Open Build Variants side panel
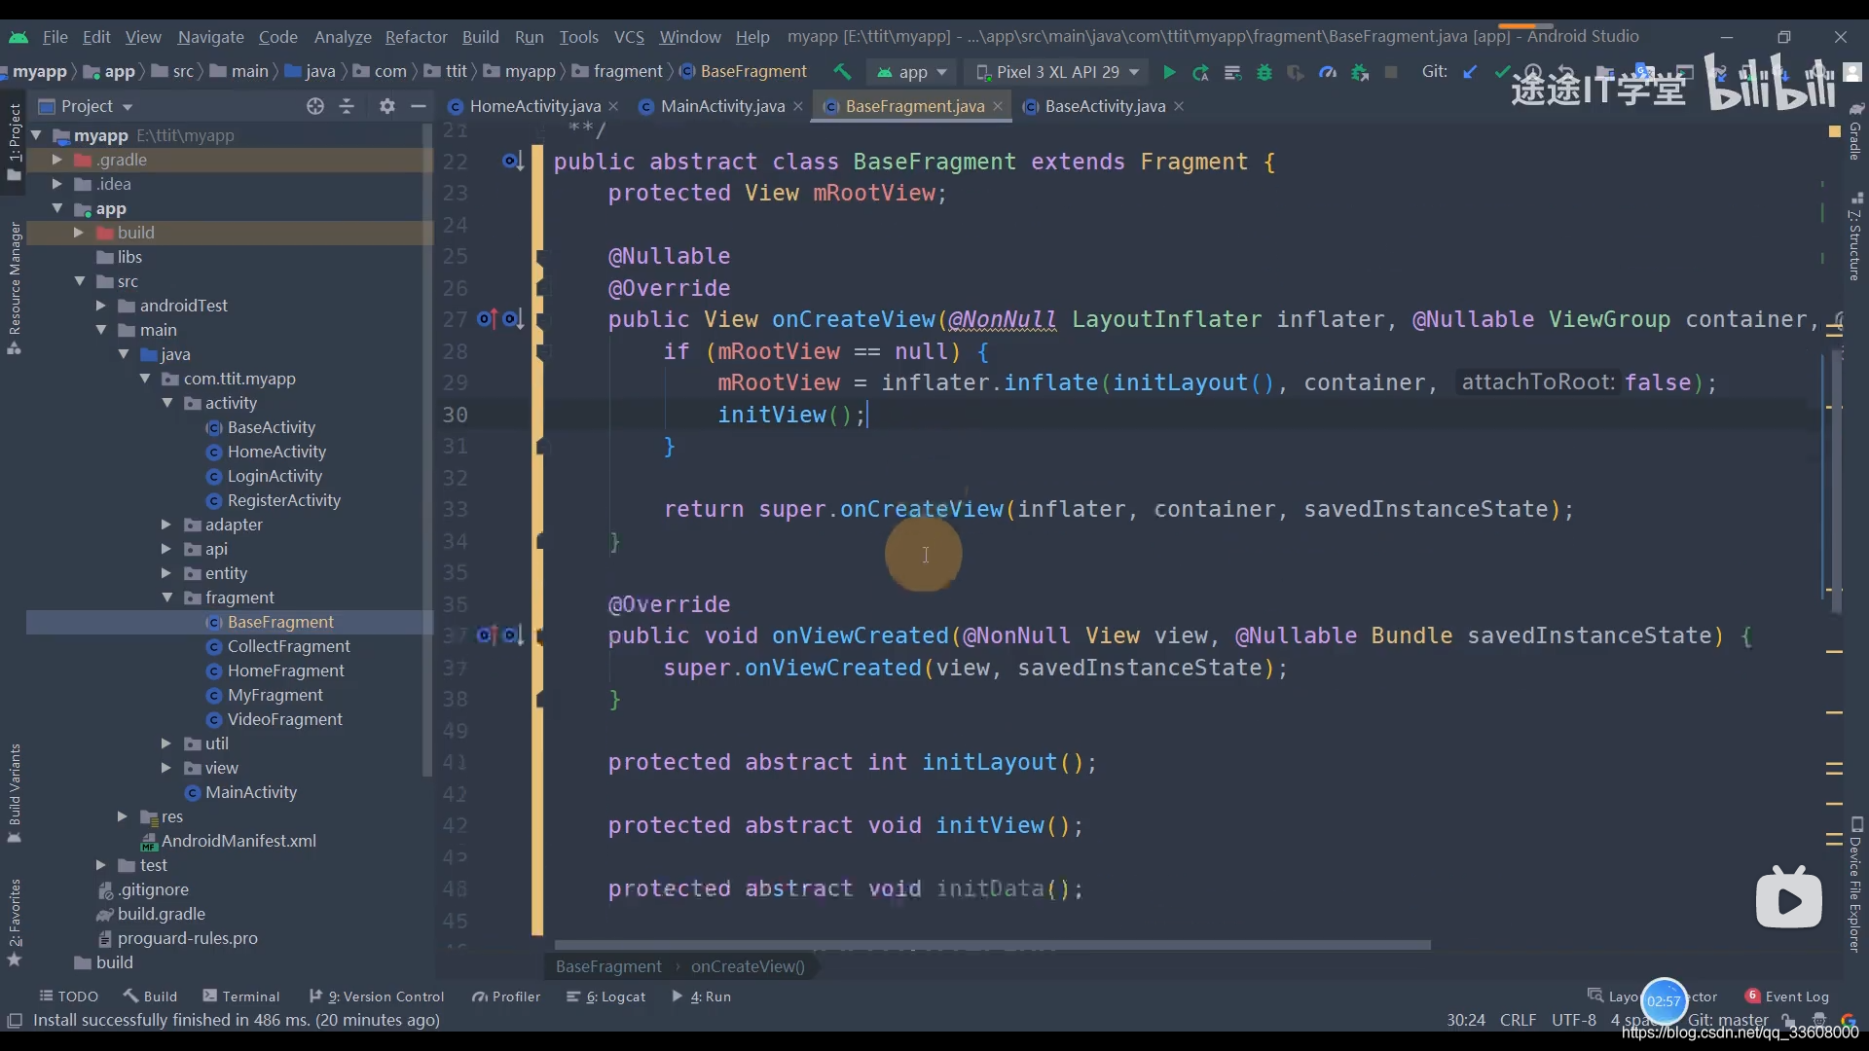1869x1051 pixels. click(x=15, y=793)
